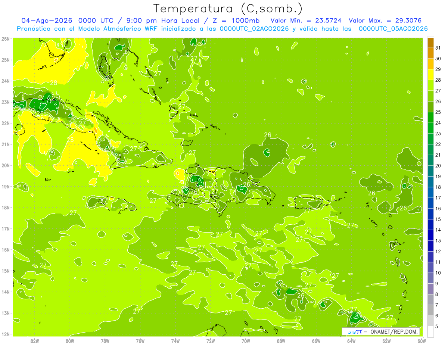Click the '78W' longitude axis label
Image resolution: width=448 pixels, height=346 pixels.
click(105, 341)
